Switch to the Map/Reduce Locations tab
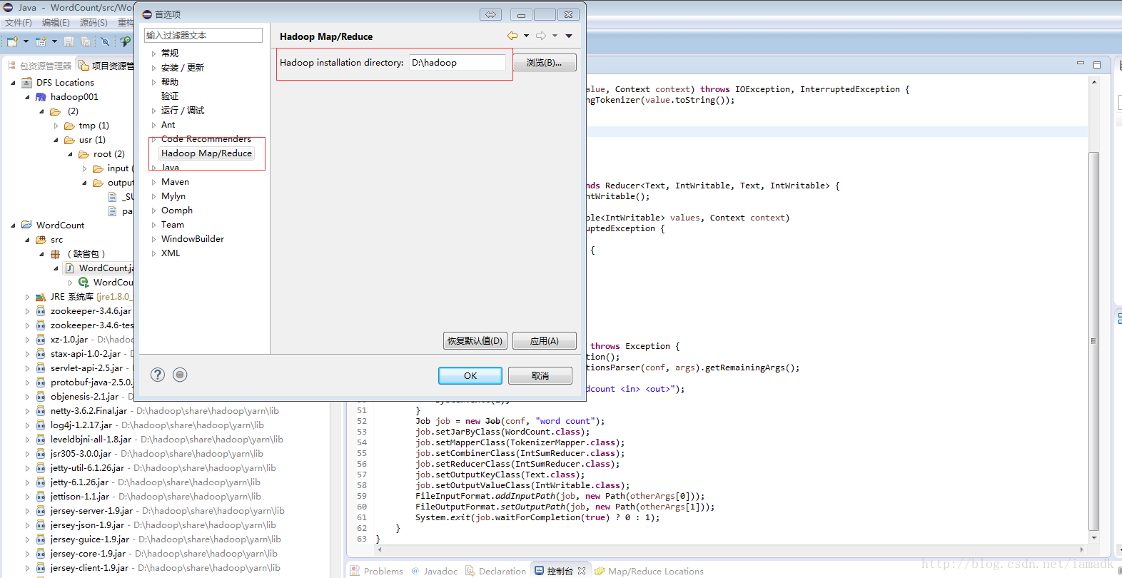1122x578 pixels. coord(649,571)
